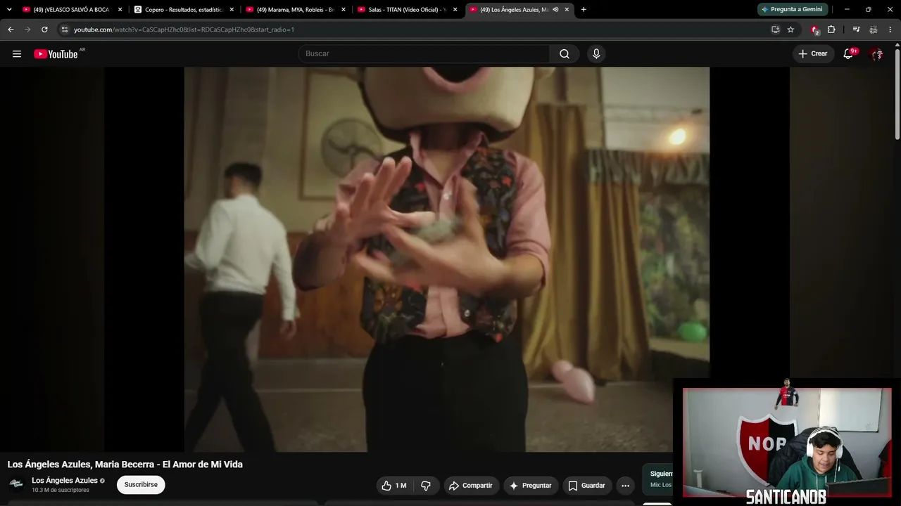Start voice search with the microphone
This screenshot has height=506, width=901.
pyautogui.click(x=596, y=54)
